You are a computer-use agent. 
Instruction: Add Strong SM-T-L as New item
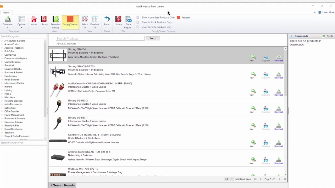tap(253, 58)
